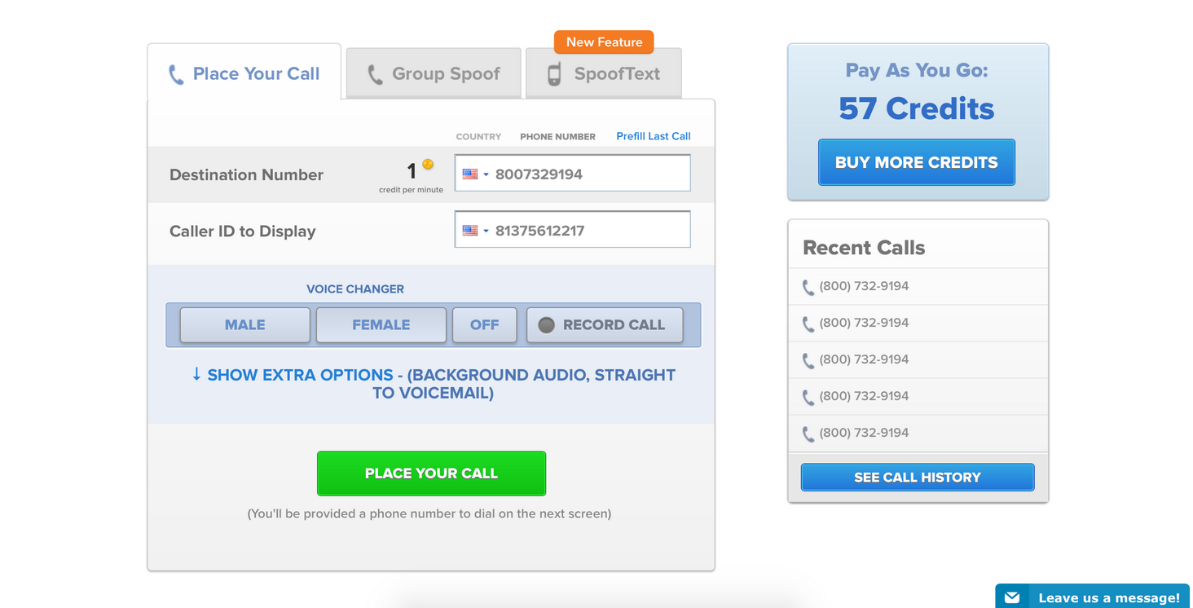Click phone icon beside last recent call
1193x608 pixels.
coord(808,434)
